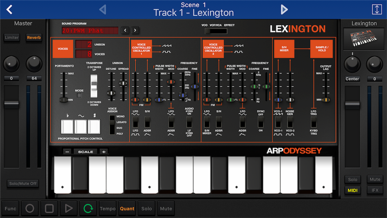Click the sound program display 20:PWM Phat
387x218 pixels.
click(90, 31)
